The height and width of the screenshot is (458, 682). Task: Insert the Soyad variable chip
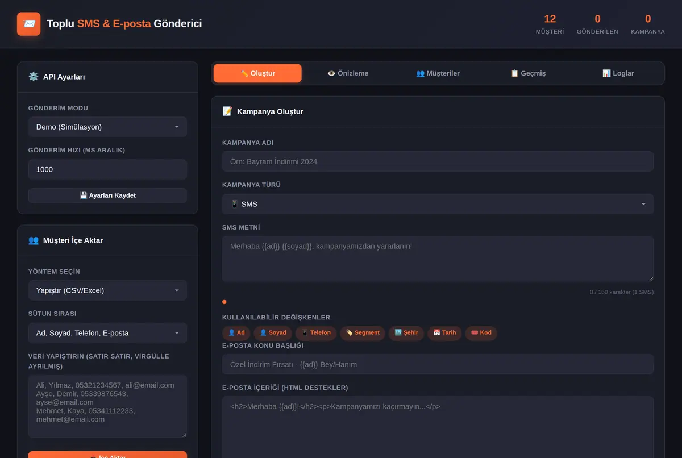point(273,333)
